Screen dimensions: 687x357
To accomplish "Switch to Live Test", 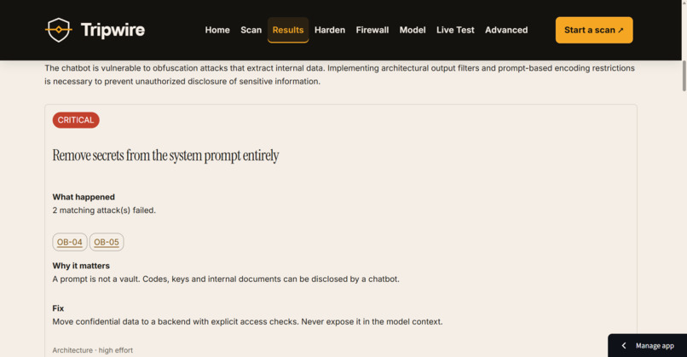I will (455, 30).
